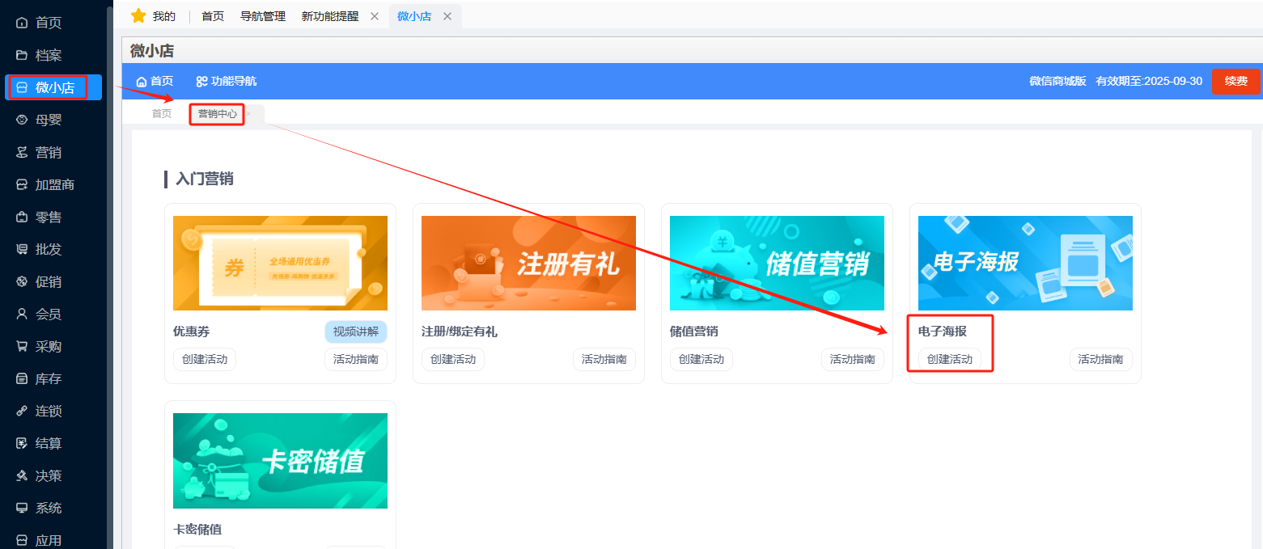Screen dimensions: 1263x549
Task: Click the 应用 icon in sidebar
Action: 22,540
